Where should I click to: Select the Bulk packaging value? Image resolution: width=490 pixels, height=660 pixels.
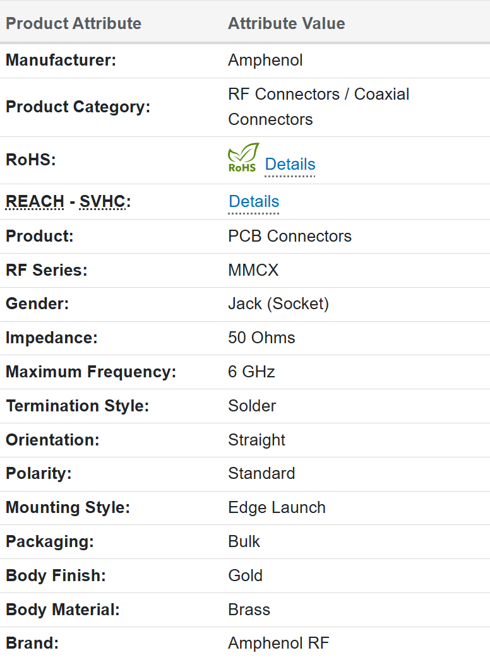244,541
